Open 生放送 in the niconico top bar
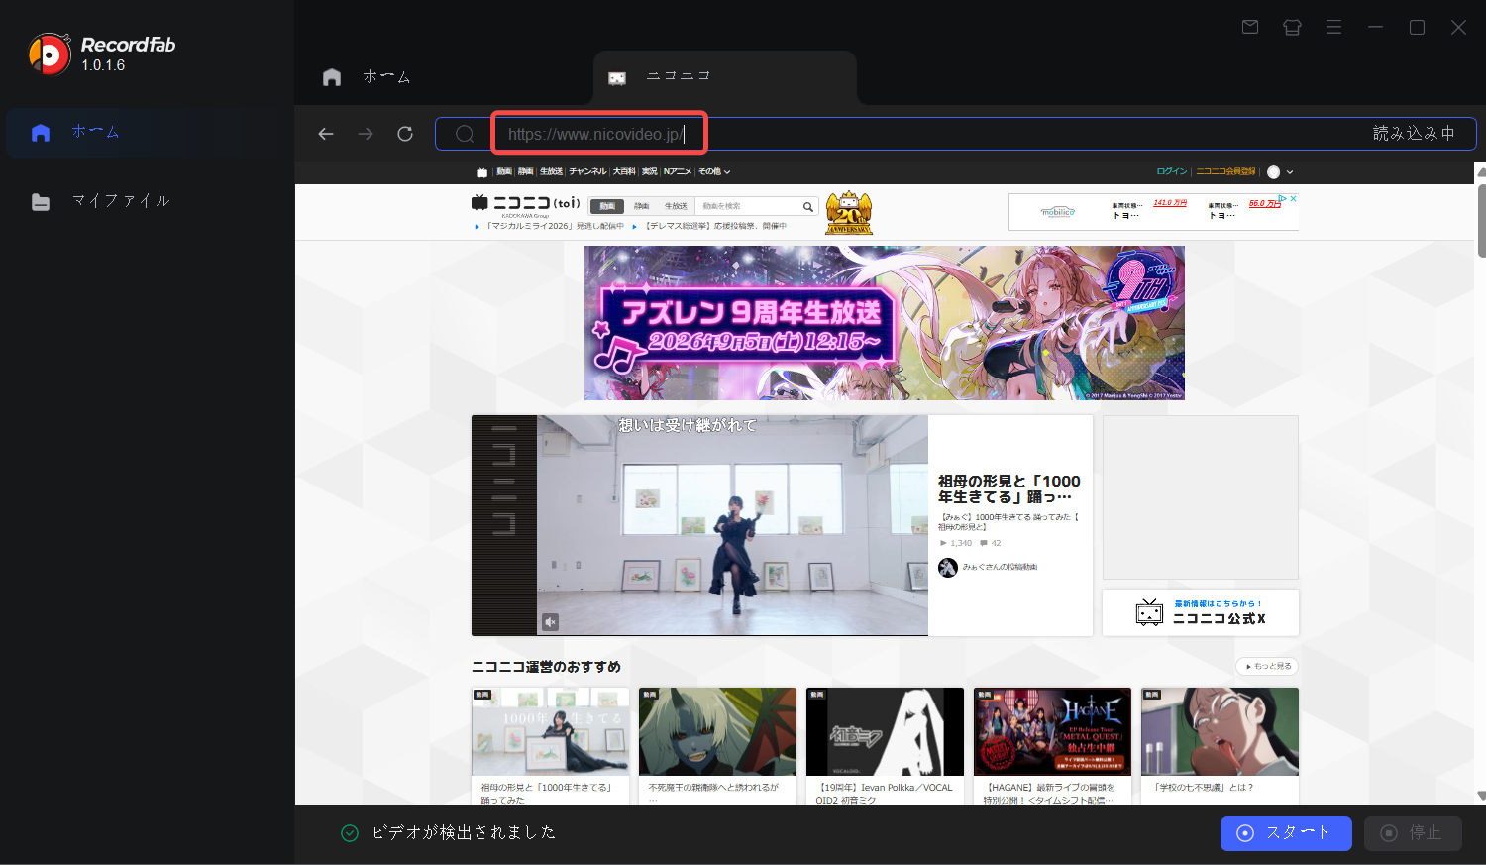The height and width of the screenshot is (865, 1486). coord(552,172)
